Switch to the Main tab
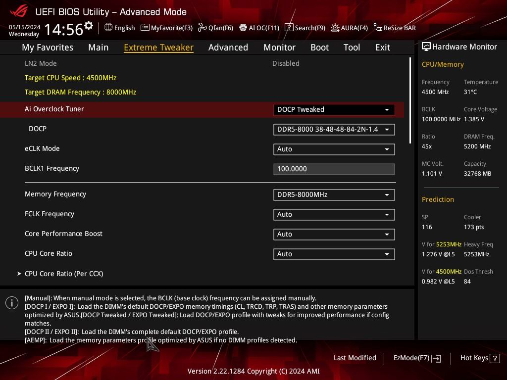Screen dimensions: 507x380 click(x=99, y=47)
